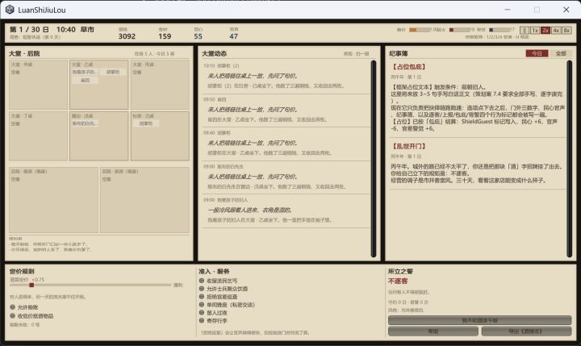Select the 大堂·甲桌 empty table
Screen dimensions: 581x346
[x=39, y=85]
